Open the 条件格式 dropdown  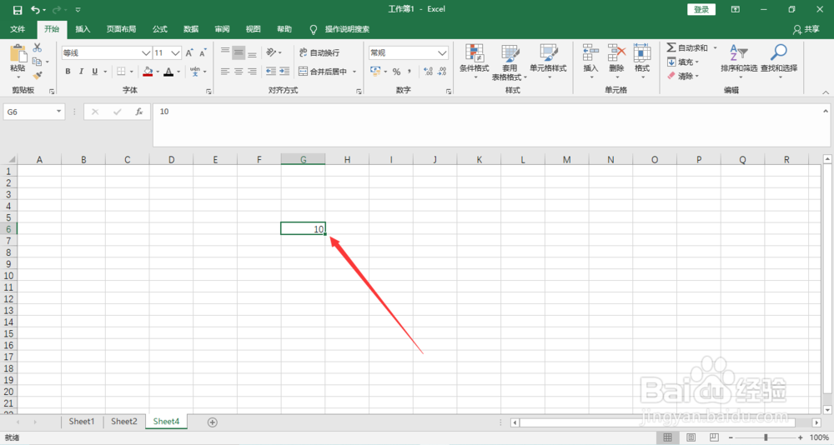pos(475,61)
